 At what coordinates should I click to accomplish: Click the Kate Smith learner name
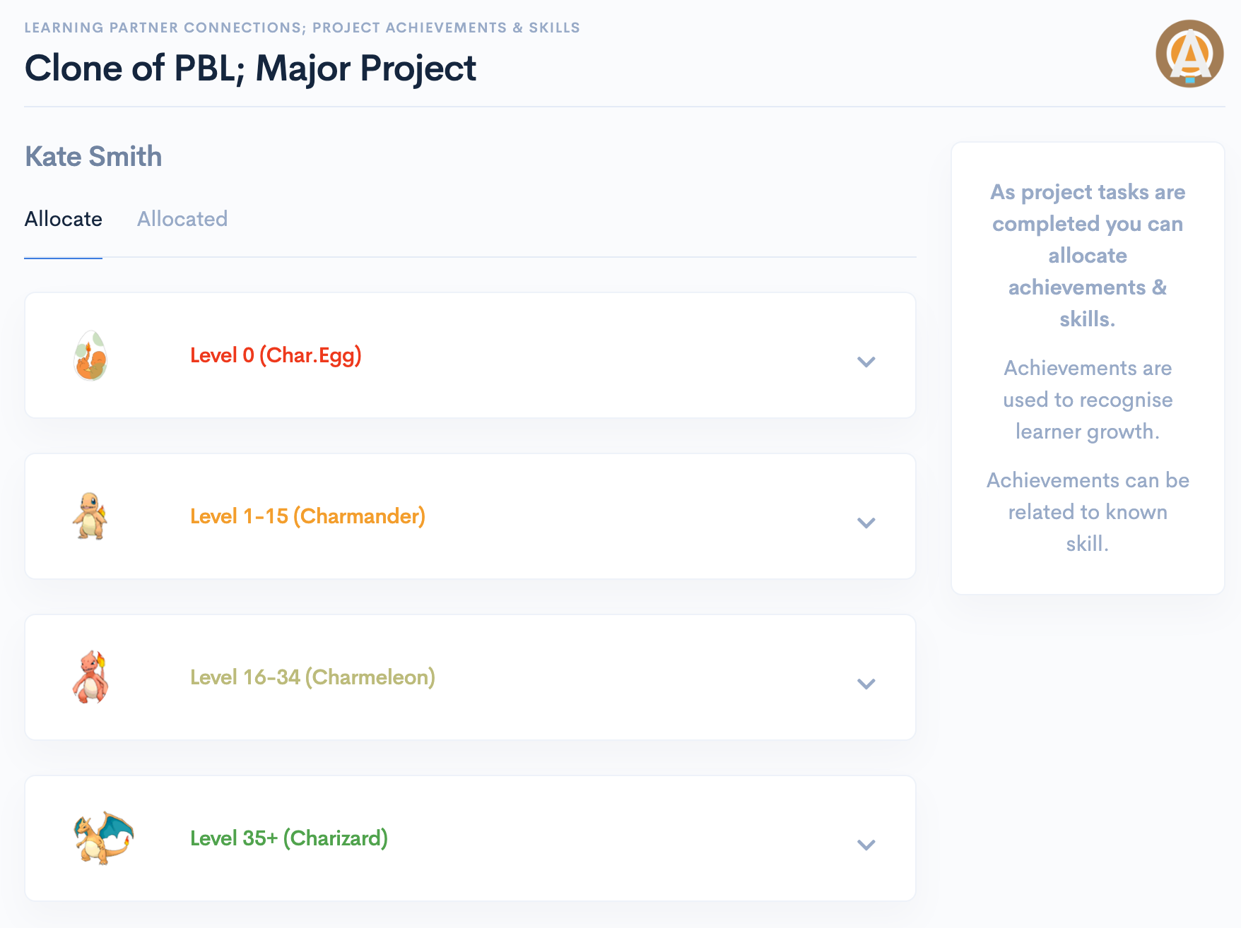coord(93,157)
